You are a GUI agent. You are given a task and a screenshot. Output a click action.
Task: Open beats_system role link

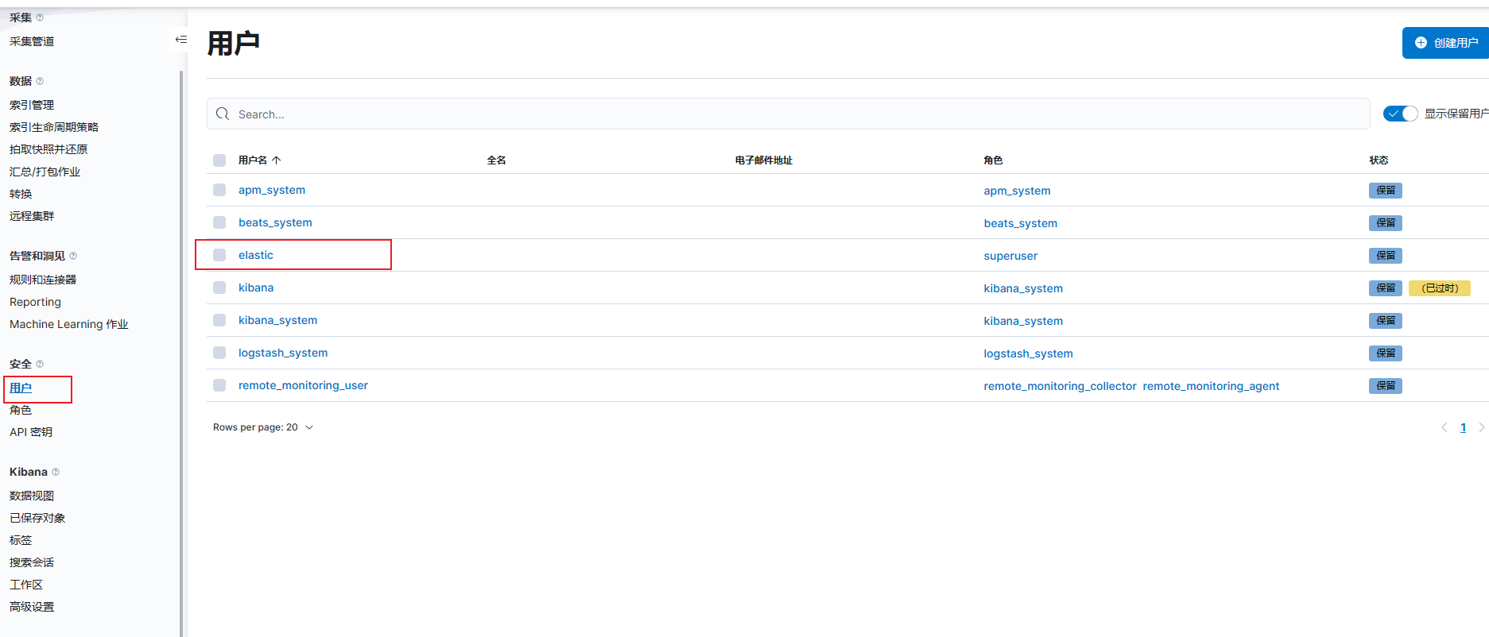pos(1021,223)
